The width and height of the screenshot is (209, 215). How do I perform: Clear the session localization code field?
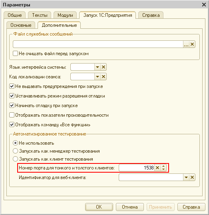[104, 76]
